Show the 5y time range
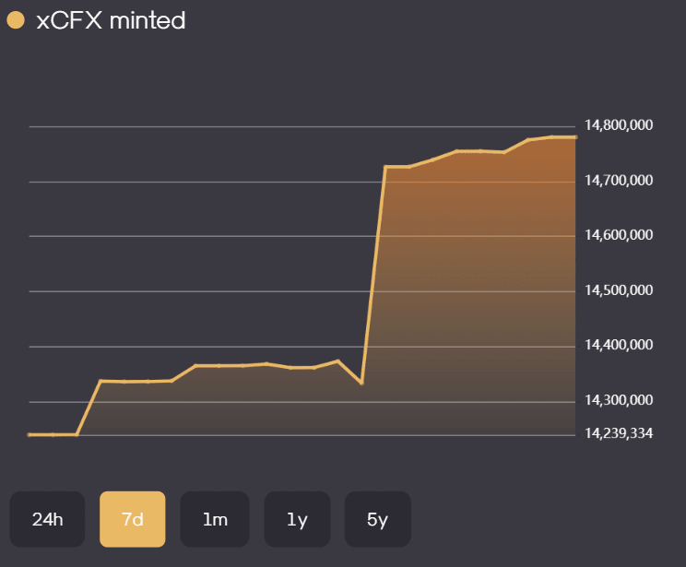Image resolution: width=686 pixels, height=567 pixels. (x=377, y=519)
